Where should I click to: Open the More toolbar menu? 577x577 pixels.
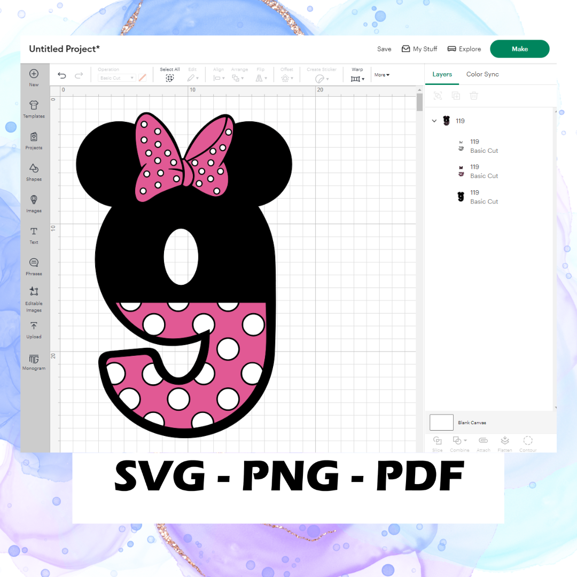coord(382,75)
